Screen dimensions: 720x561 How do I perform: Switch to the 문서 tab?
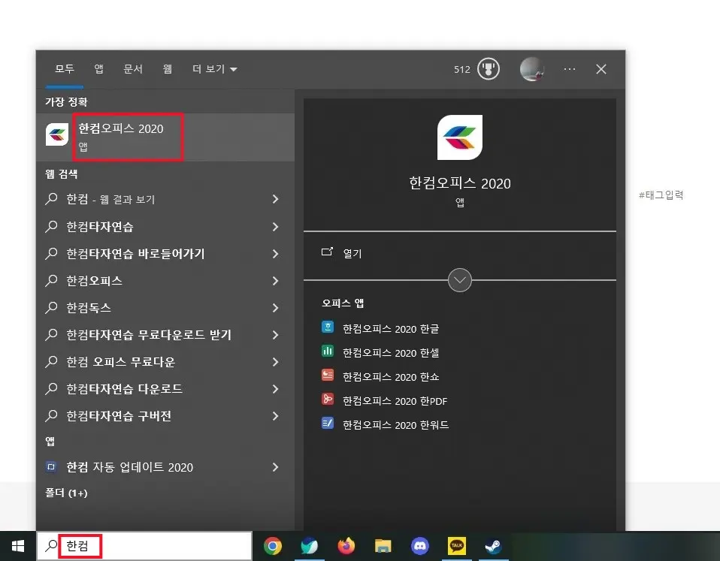click(133, 68)
